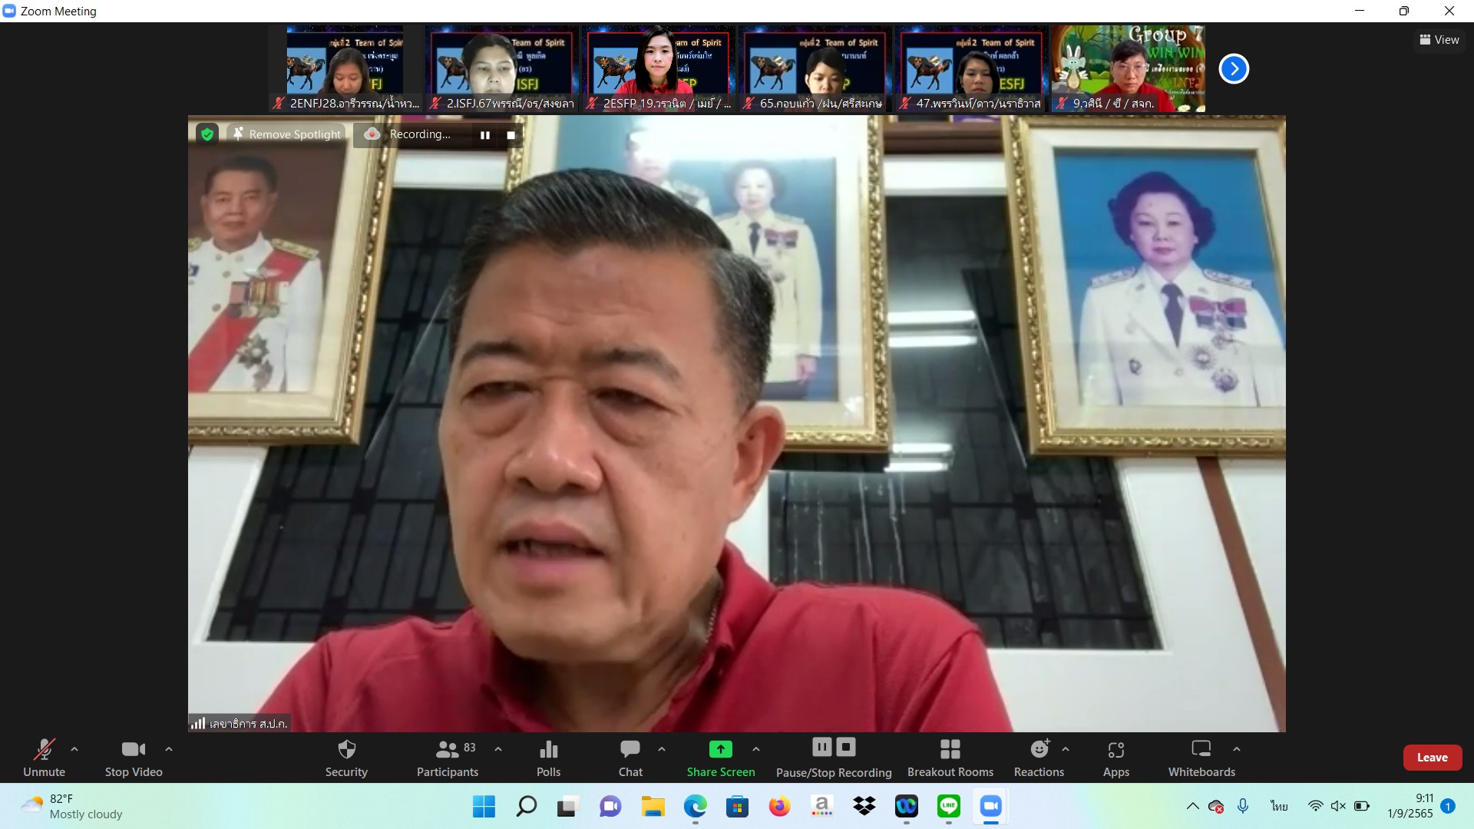Click the red Leave button
This screenshot has width=1474, height=829.
1432,757
